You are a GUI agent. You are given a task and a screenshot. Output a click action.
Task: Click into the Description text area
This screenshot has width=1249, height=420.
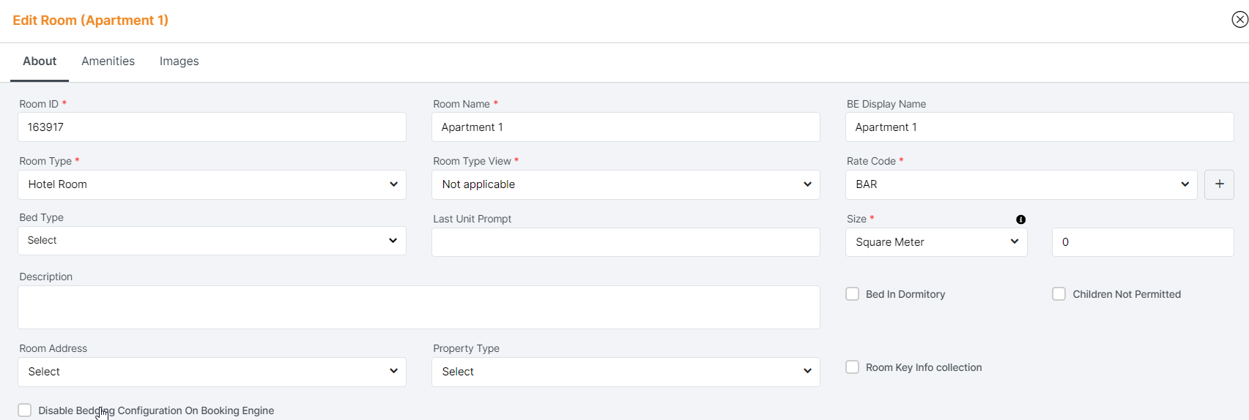point(418,307)
